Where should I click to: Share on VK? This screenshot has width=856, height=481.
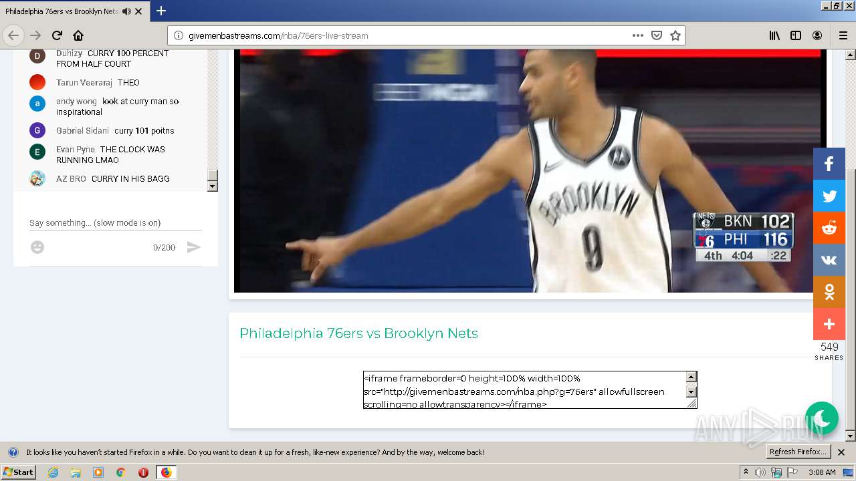coord(829,260)
